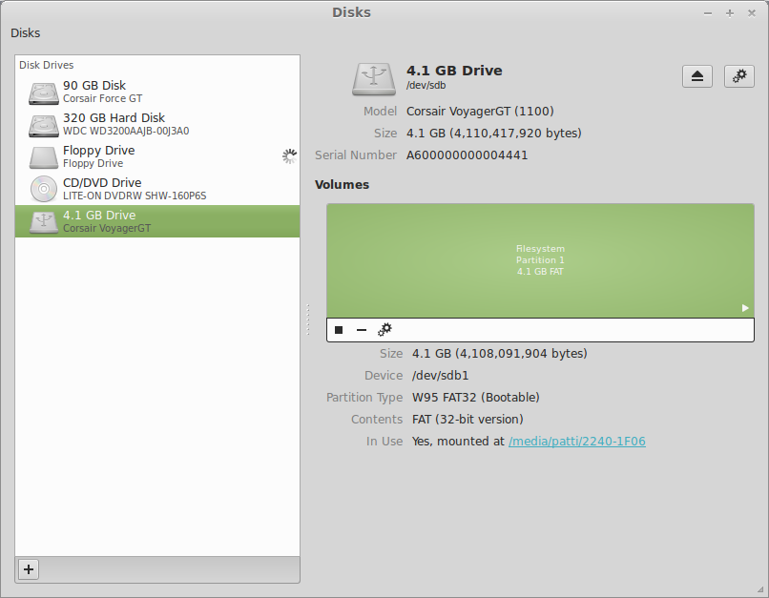Maximize the Disks window
769x598 pixels.
pos(730,13)
